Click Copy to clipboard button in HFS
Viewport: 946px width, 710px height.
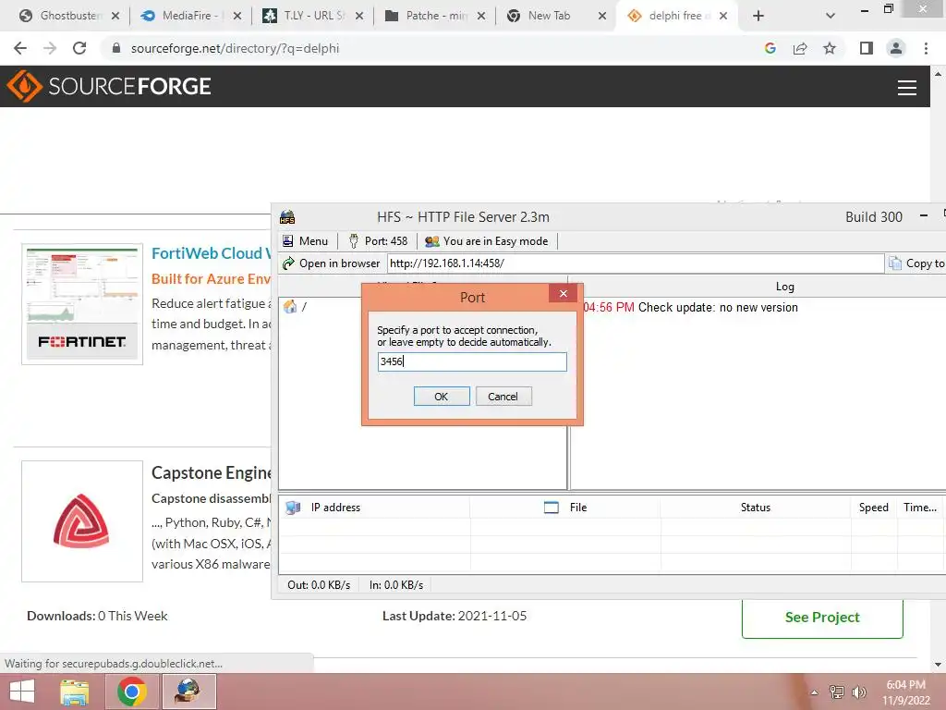916,263
